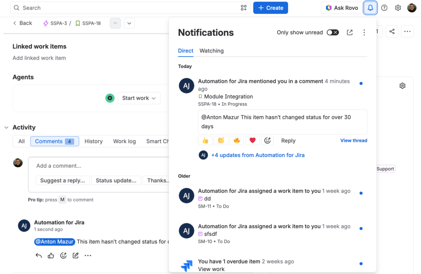Collapse the Activity section chevron
421x274 pixels.
7,128
